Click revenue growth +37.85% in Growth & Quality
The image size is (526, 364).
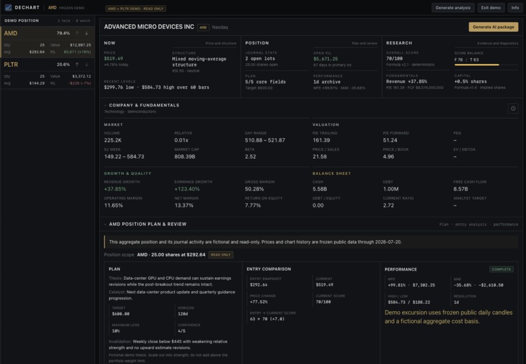click(115, 189)
